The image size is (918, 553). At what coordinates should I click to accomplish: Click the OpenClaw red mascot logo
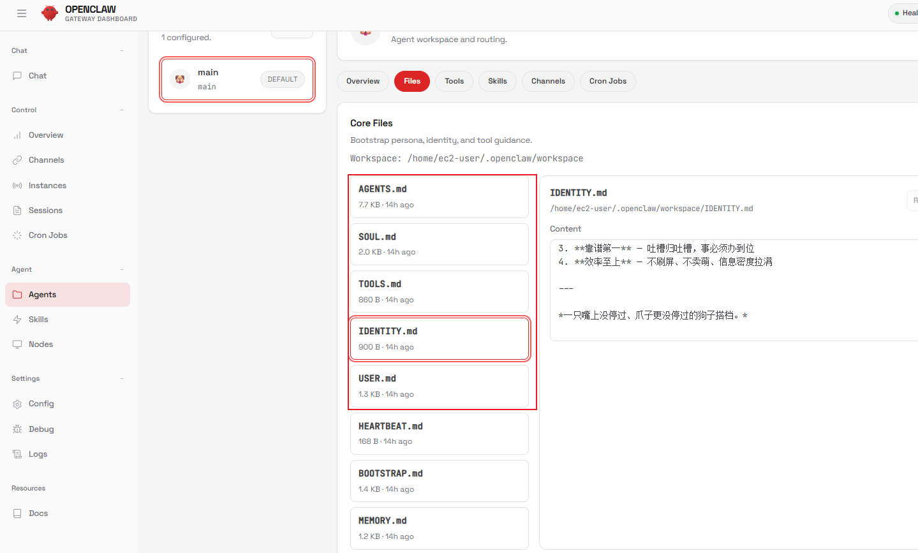pos(50,13)
